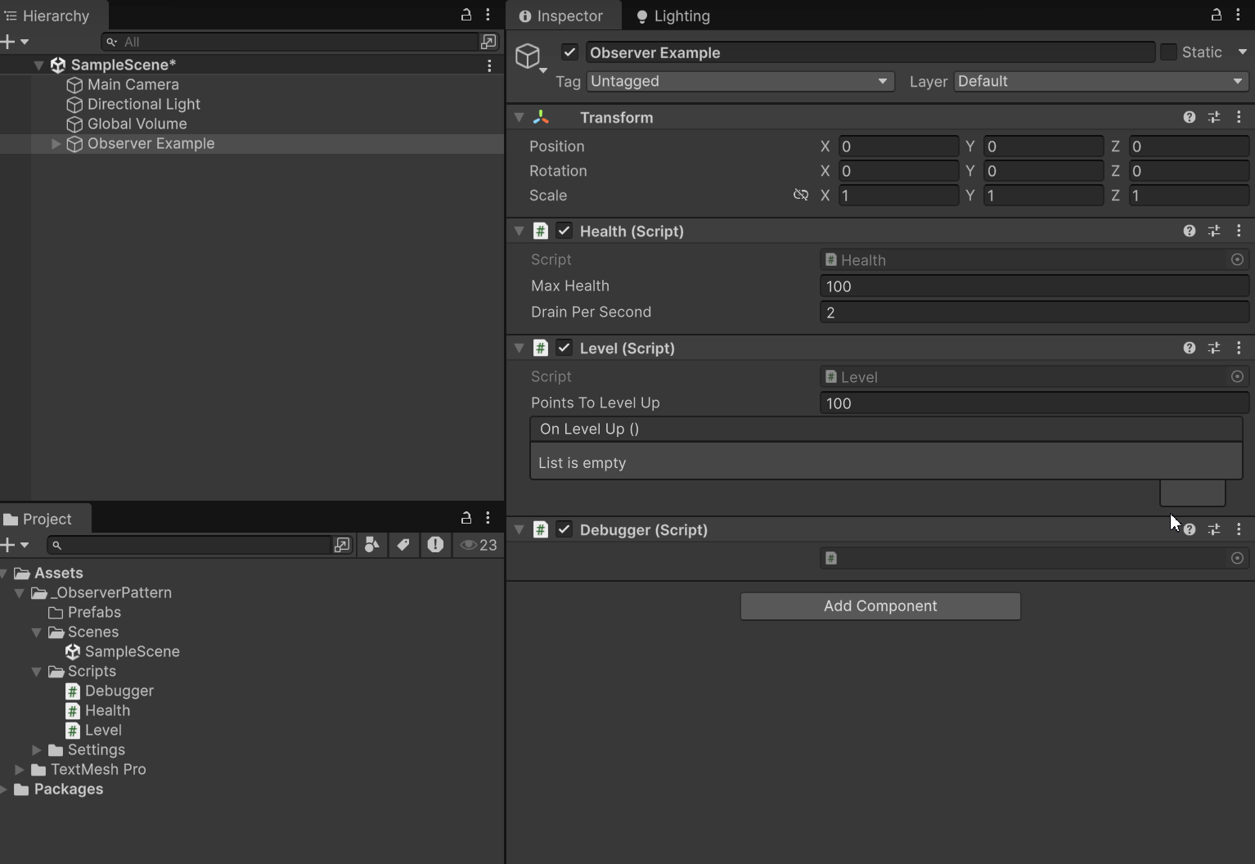The height and width of the screenshot is (864, 1255).
Task: Collapse the Transform component foldout
Action: point(519,118)
